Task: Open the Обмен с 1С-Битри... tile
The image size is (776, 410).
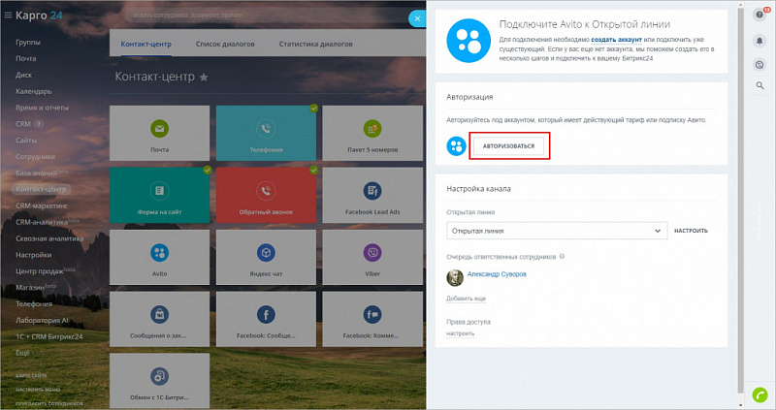Action: point(159,381)
